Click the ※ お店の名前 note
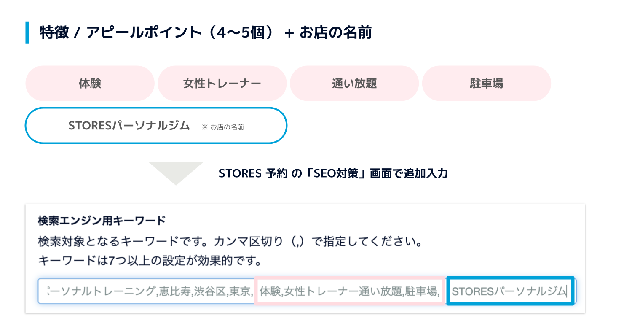The image size is (632, 329). 222,127
